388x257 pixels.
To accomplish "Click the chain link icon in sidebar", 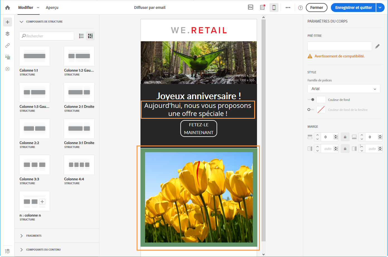I will click(x=8, y=45).
